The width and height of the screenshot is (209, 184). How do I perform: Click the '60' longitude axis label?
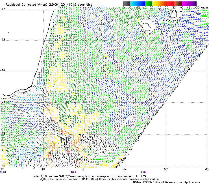pos(207,169)
